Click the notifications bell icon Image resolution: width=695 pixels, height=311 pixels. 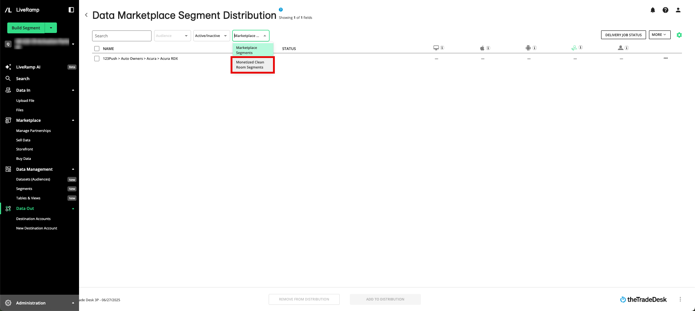pos(653,10)
